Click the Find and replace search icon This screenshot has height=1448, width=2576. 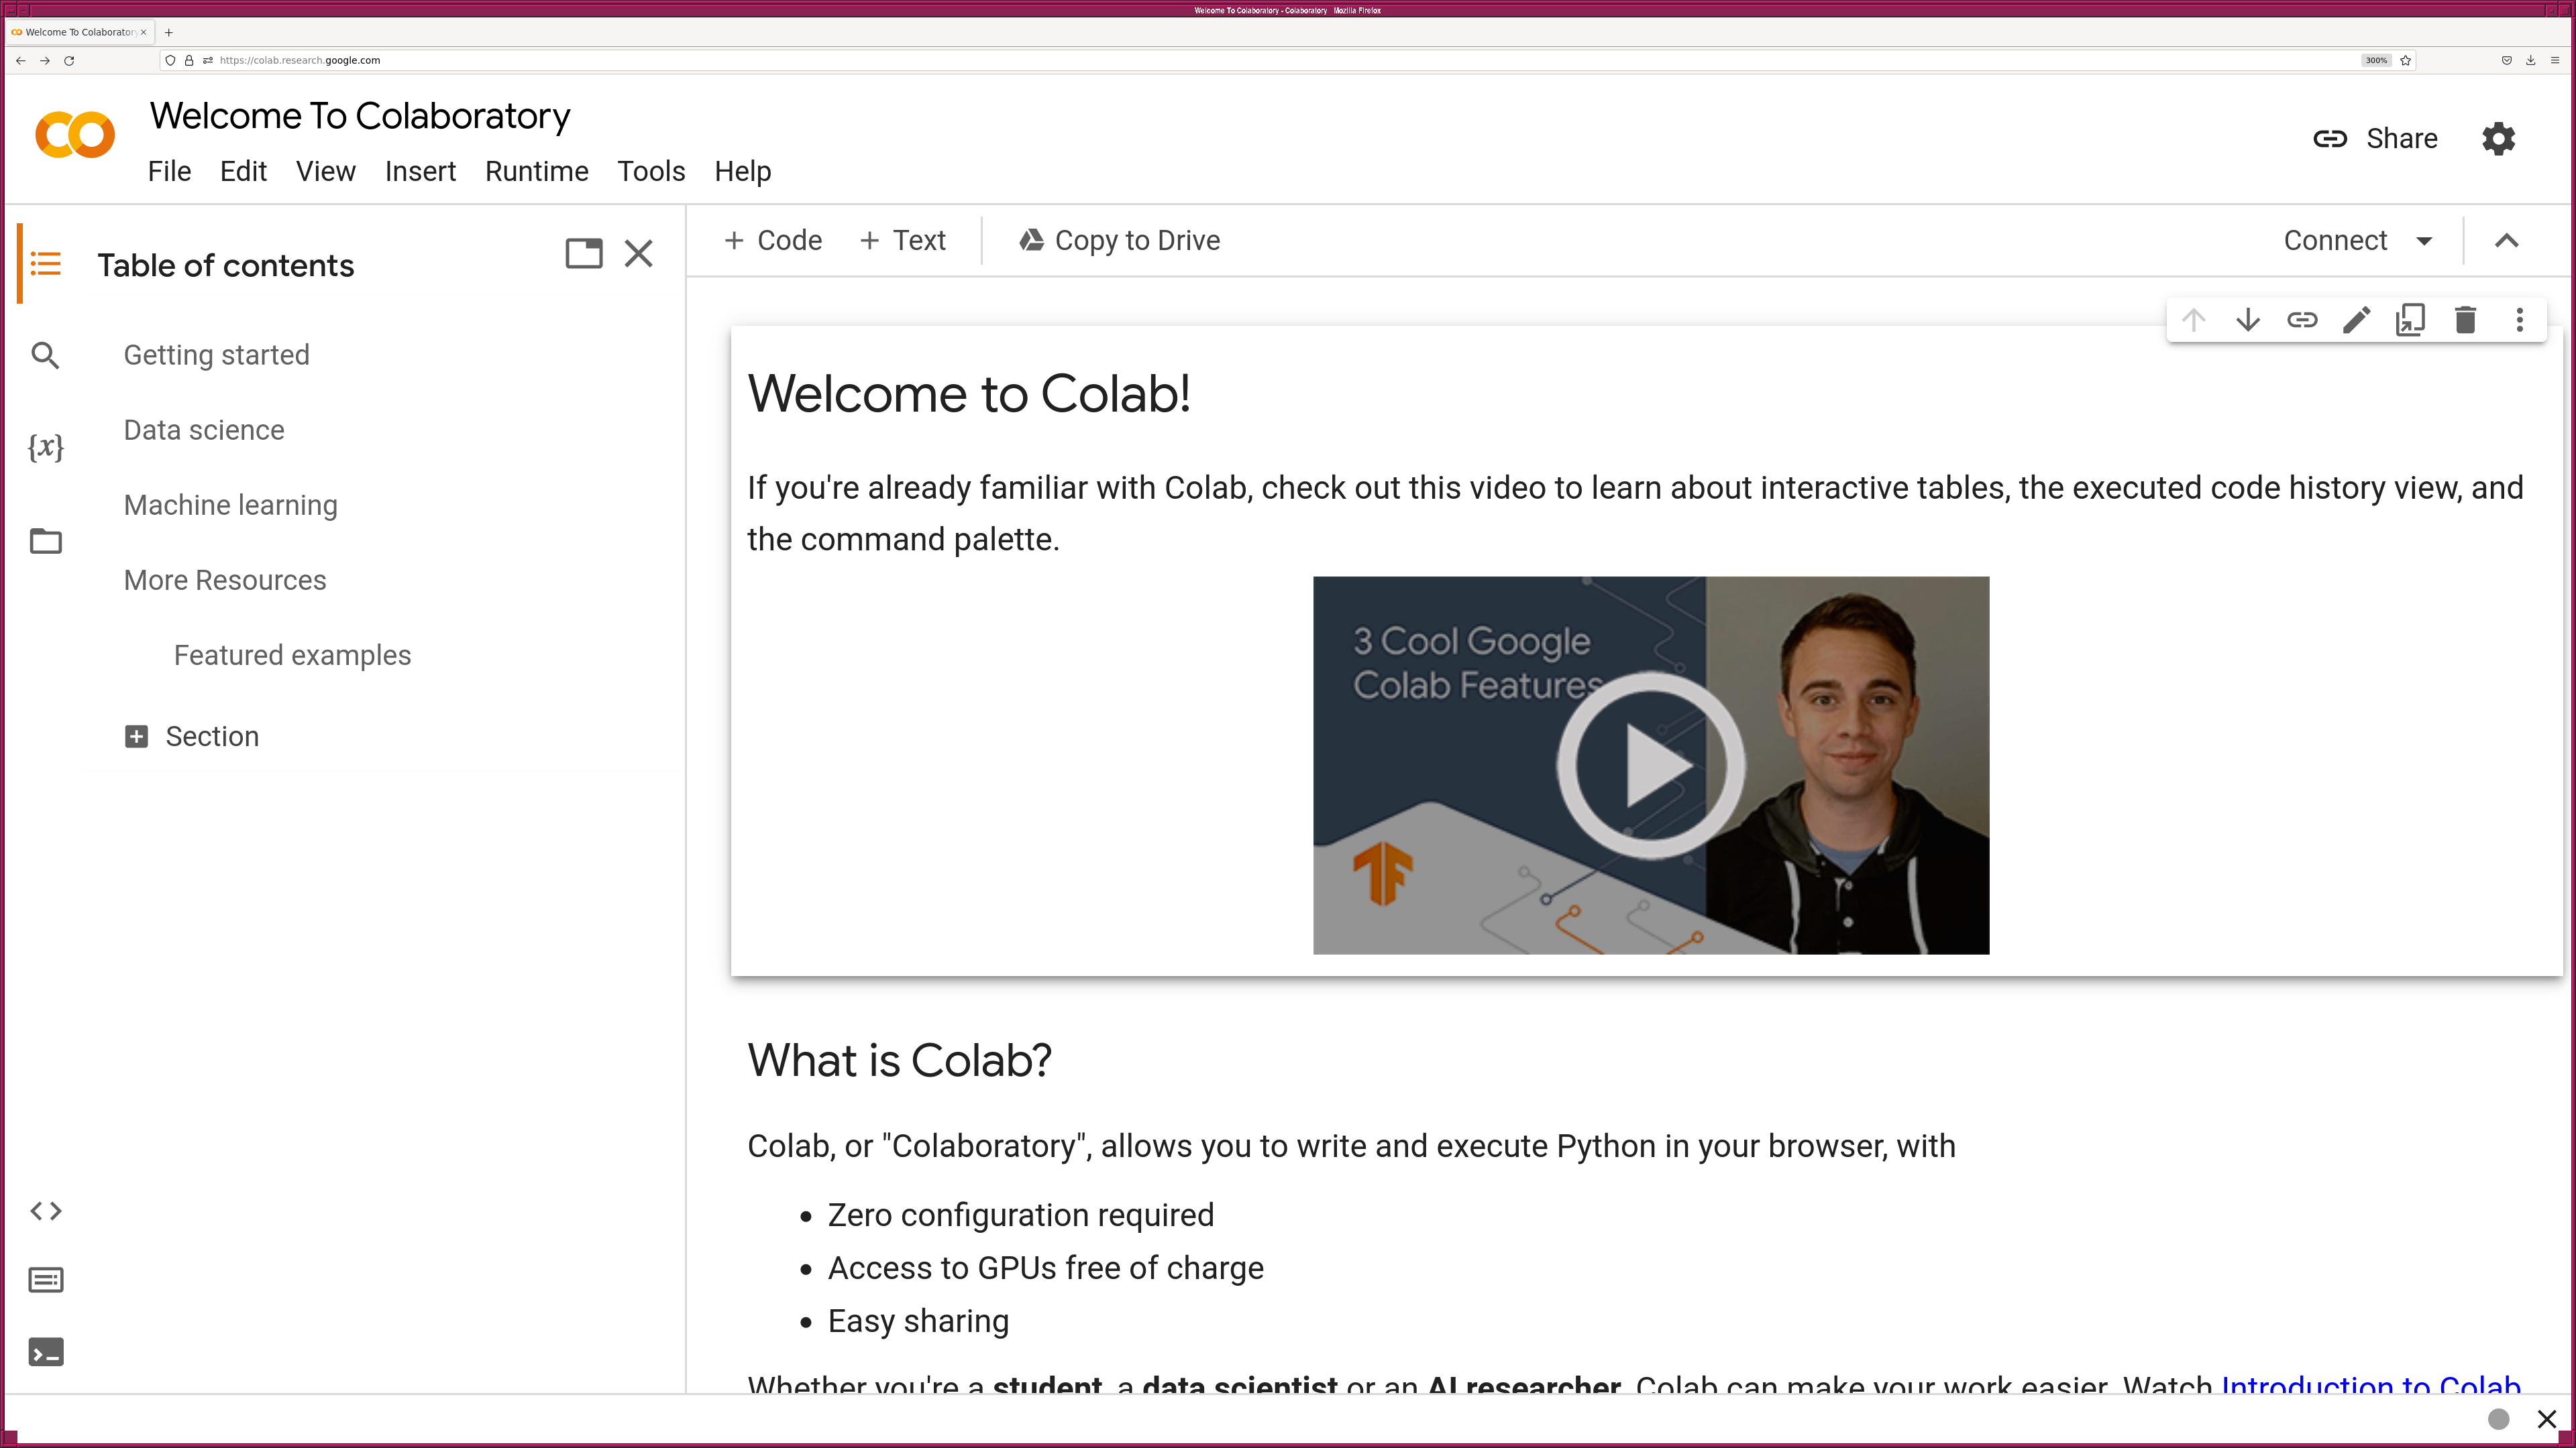(46, 356)
